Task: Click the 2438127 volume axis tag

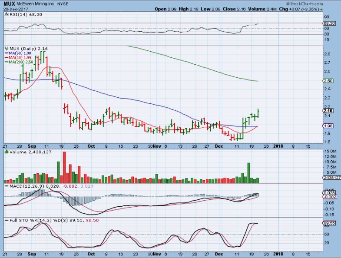Action: [331, 178]
